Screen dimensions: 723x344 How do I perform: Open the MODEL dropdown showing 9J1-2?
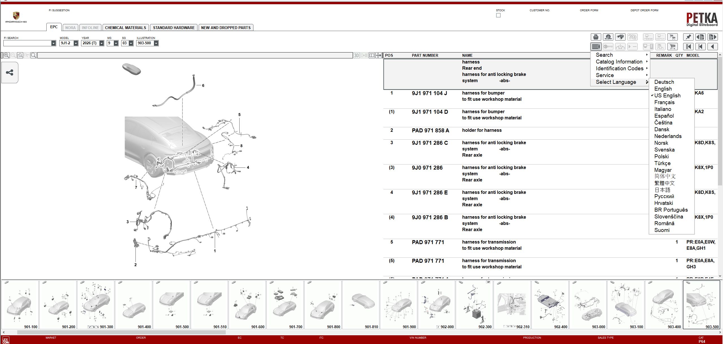(75, 43)
